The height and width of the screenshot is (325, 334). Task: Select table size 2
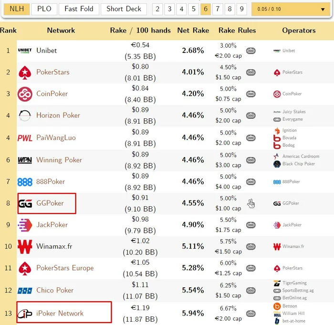(x=157, y=9)
